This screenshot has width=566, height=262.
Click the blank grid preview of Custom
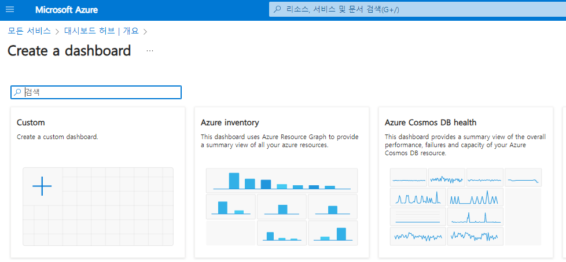click(116, 214)
